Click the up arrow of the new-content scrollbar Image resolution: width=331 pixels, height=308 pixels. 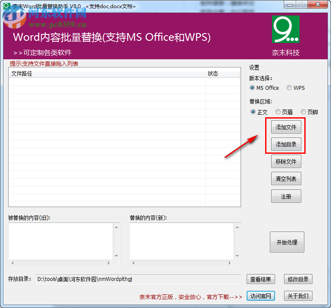point(237,227)
